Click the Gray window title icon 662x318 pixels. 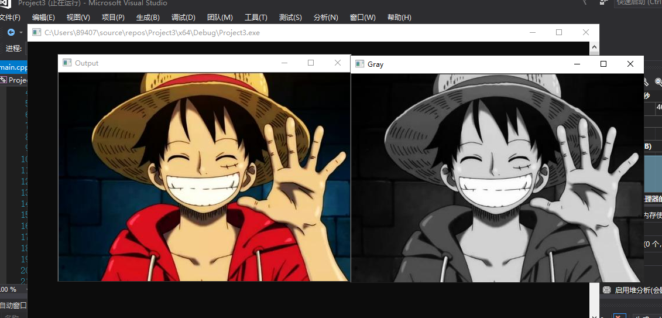point(359,64)
